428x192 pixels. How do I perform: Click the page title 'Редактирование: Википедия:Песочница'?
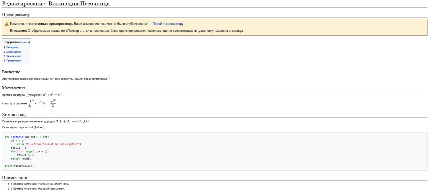(56, 4)
